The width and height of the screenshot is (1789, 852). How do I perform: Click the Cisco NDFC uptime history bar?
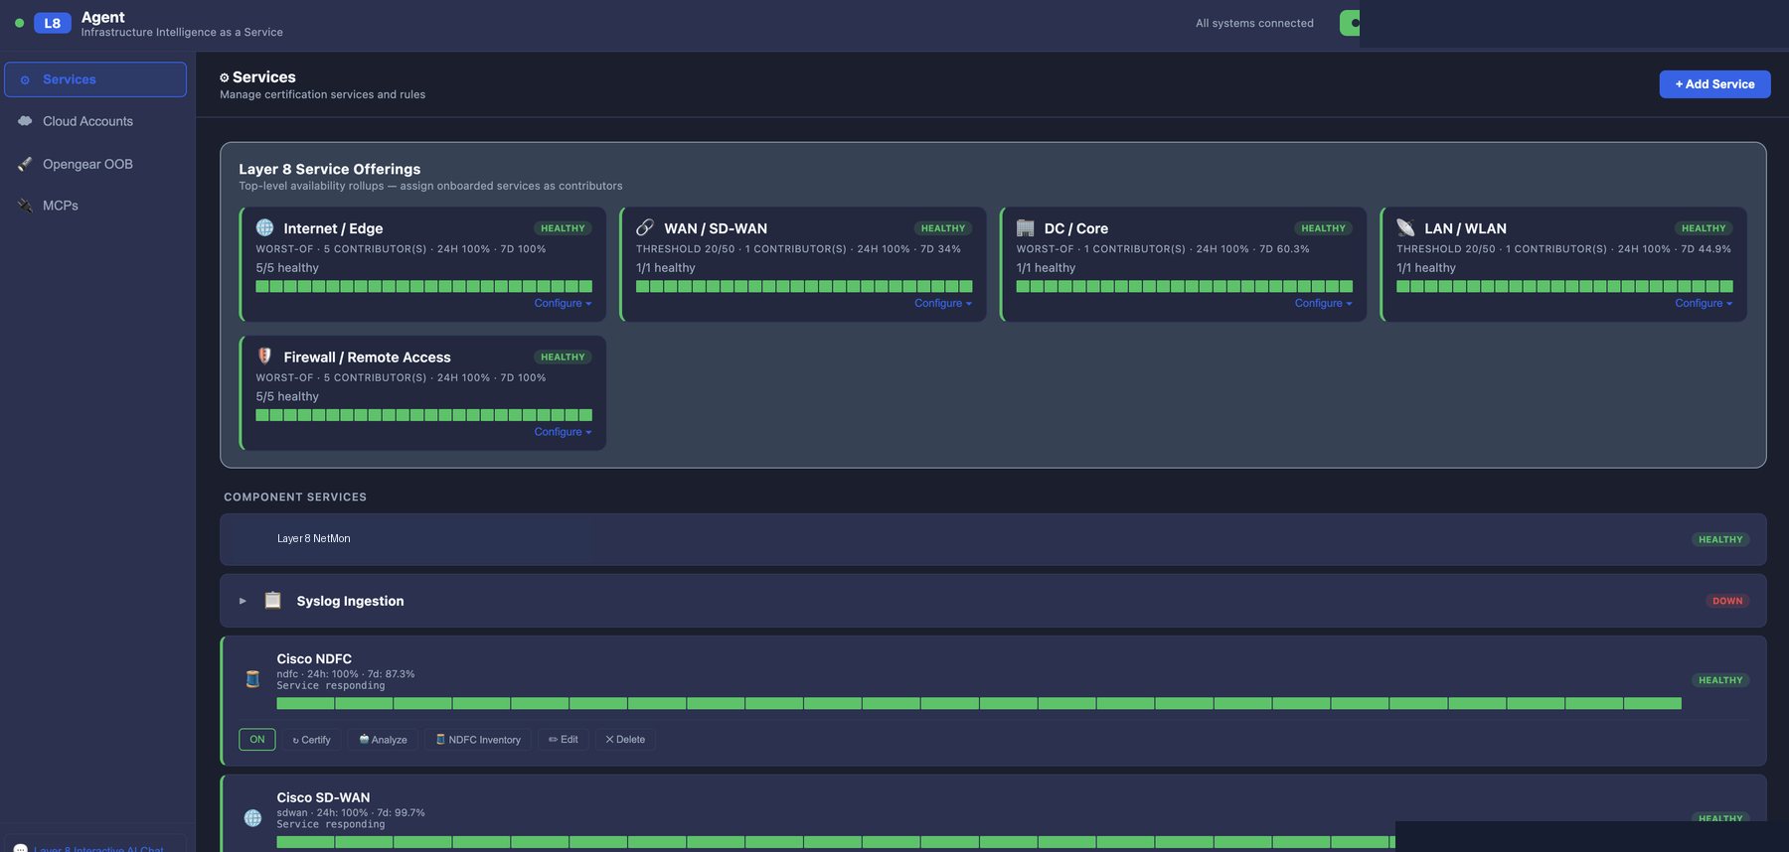point(979,703)
